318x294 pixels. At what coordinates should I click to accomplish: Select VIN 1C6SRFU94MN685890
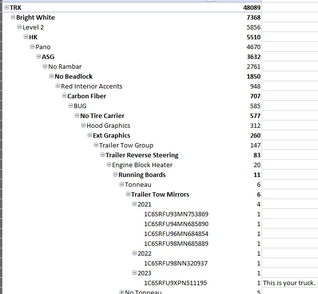point(176,224)
